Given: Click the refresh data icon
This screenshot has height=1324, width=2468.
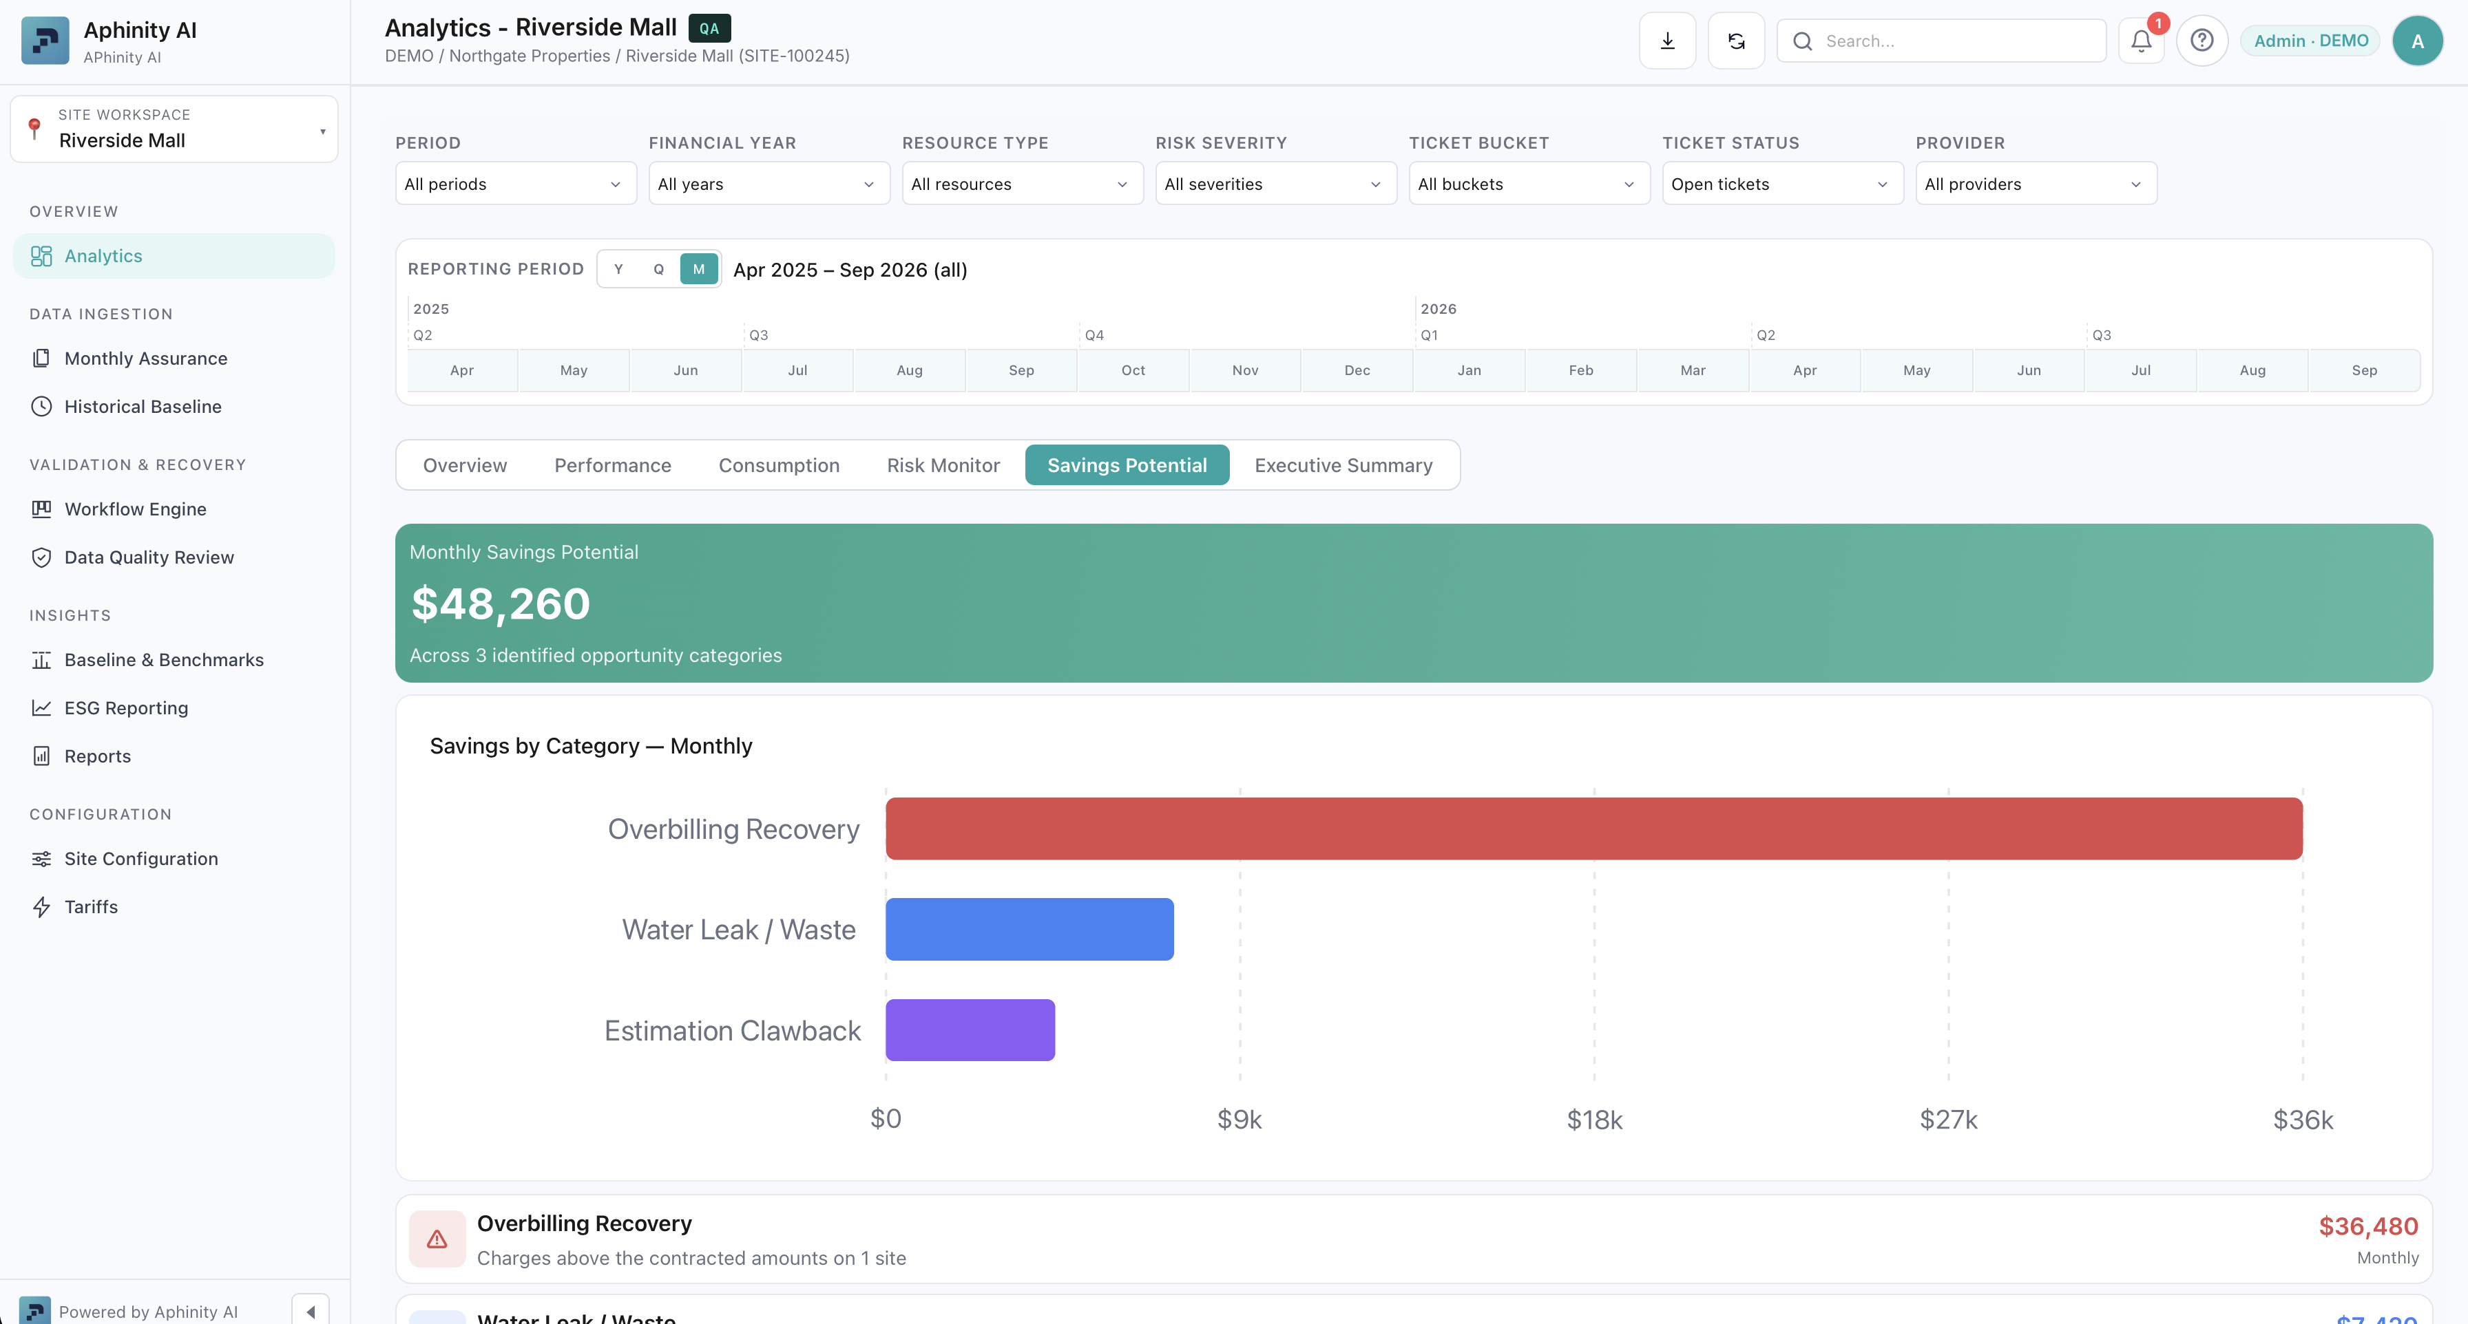Looking at the screenshot, I should [1736, 40].
